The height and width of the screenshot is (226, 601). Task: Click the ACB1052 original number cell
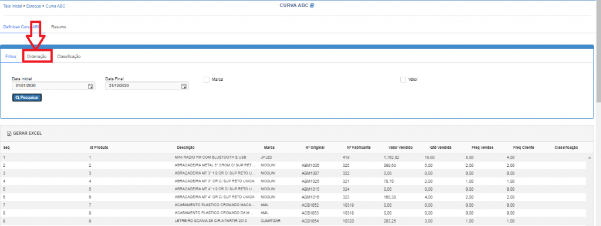click(x=310, y=205)
